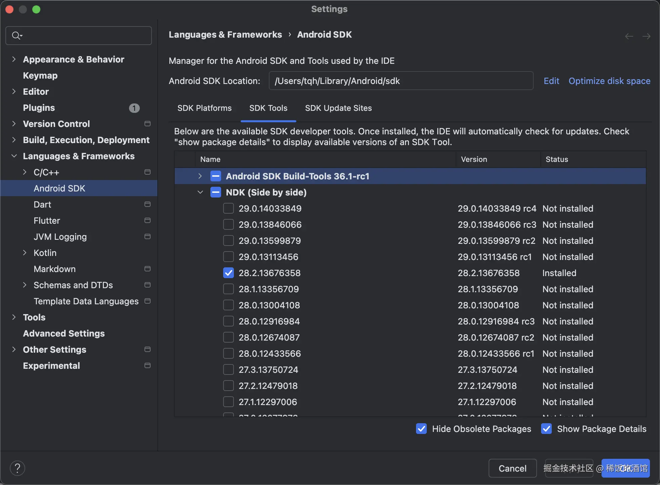Open the SDK Update Sites tab
Viewport: 660px width, 485px height.
tap(338, 108)
